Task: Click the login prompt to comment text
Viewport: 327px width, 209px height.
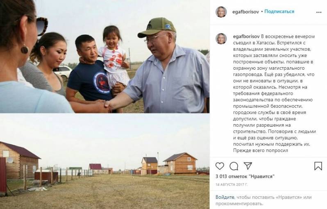Action: (x=263, y=200)
